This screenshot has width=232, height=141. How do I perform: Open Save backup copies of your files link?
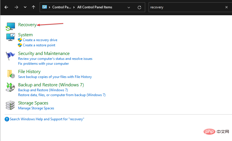tap(55, 77)
